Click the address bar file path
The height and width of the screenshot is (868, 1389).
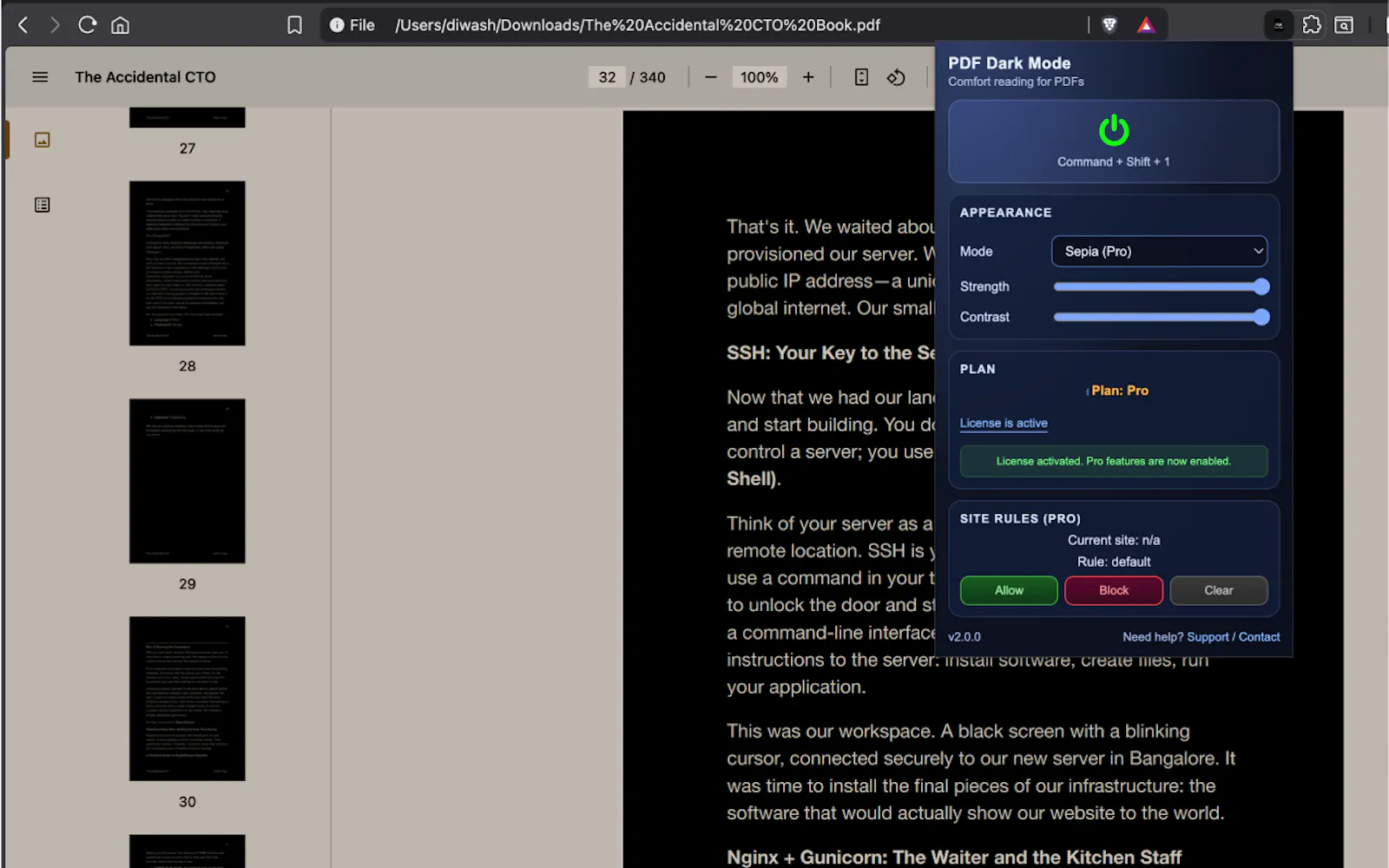[638, 25]
